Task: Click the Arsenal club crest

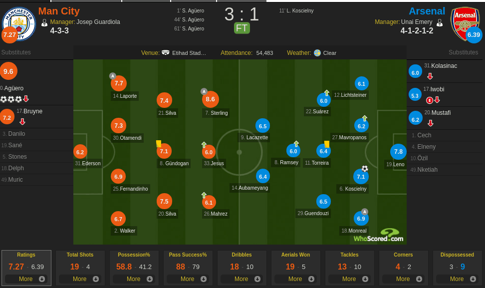Action: pyautogui.click(x=465, y=23)
